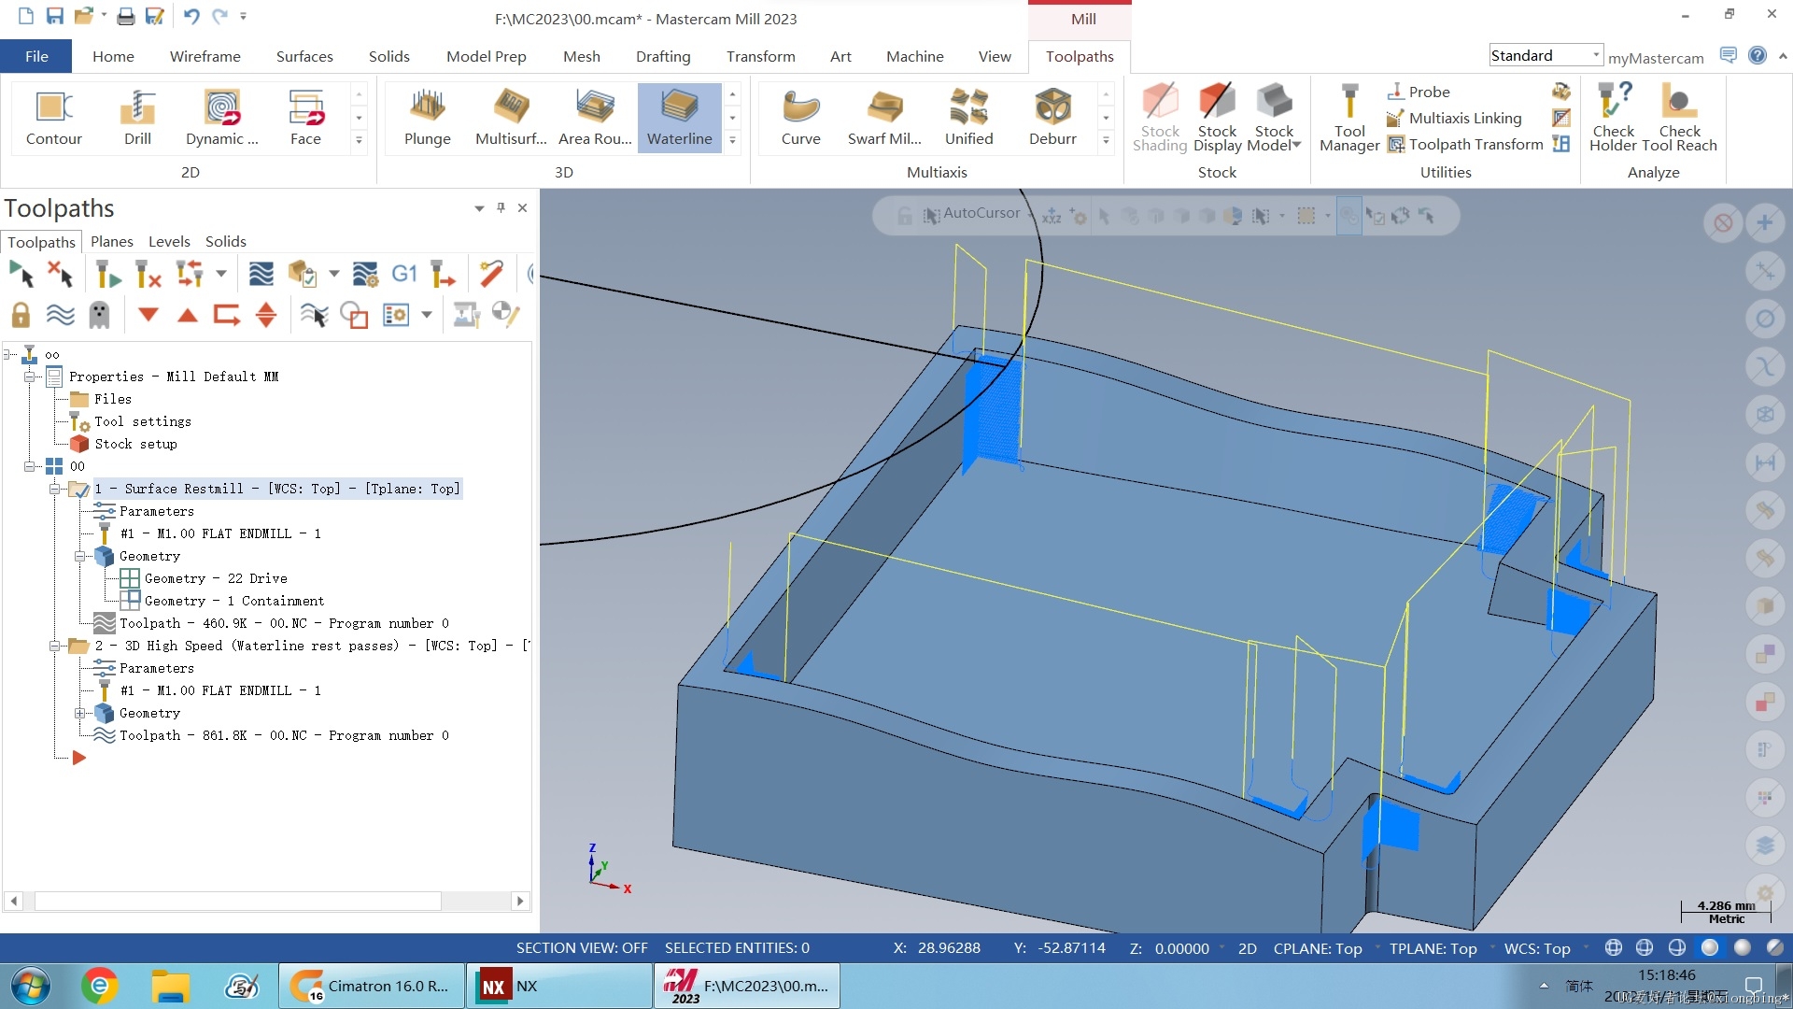The image size is (1793, 1009).
Task: Toggle Stock Display in ribbon
Action: (1217, 118)
